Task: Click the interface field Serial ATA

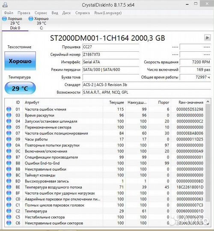Action: (x=111, y=62)
